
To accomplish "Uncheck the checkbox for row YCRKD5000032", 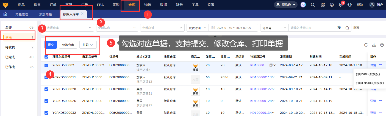I will click(x=46, y=113).
